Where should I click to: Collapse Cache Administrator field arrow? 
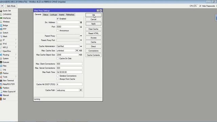(81, 46)
